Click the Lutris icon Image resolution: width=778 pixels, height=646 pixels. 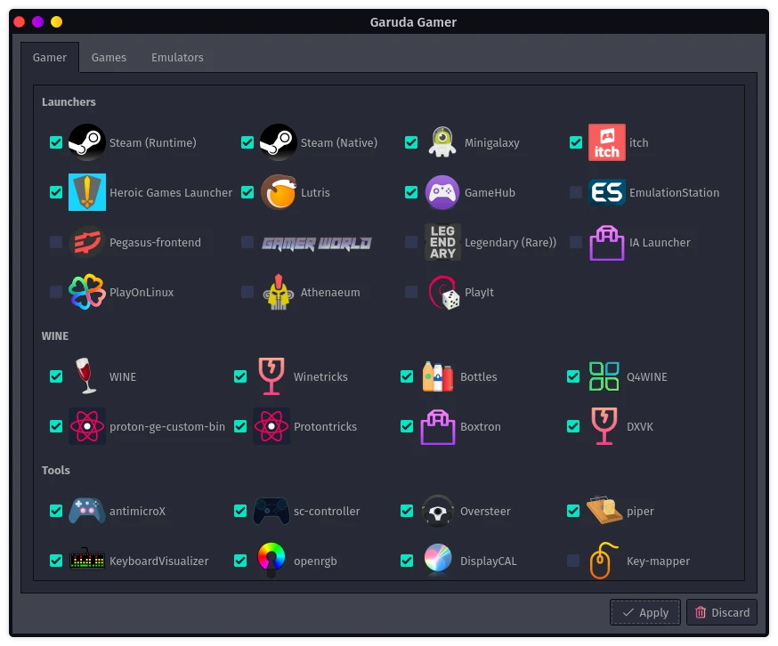[x=279, y=192]
